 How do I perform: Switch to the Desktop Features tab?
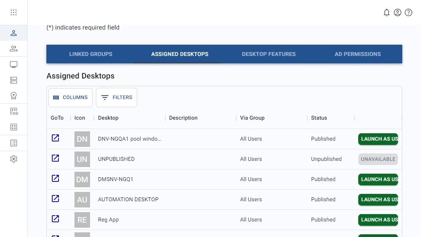tap(269, 54)
